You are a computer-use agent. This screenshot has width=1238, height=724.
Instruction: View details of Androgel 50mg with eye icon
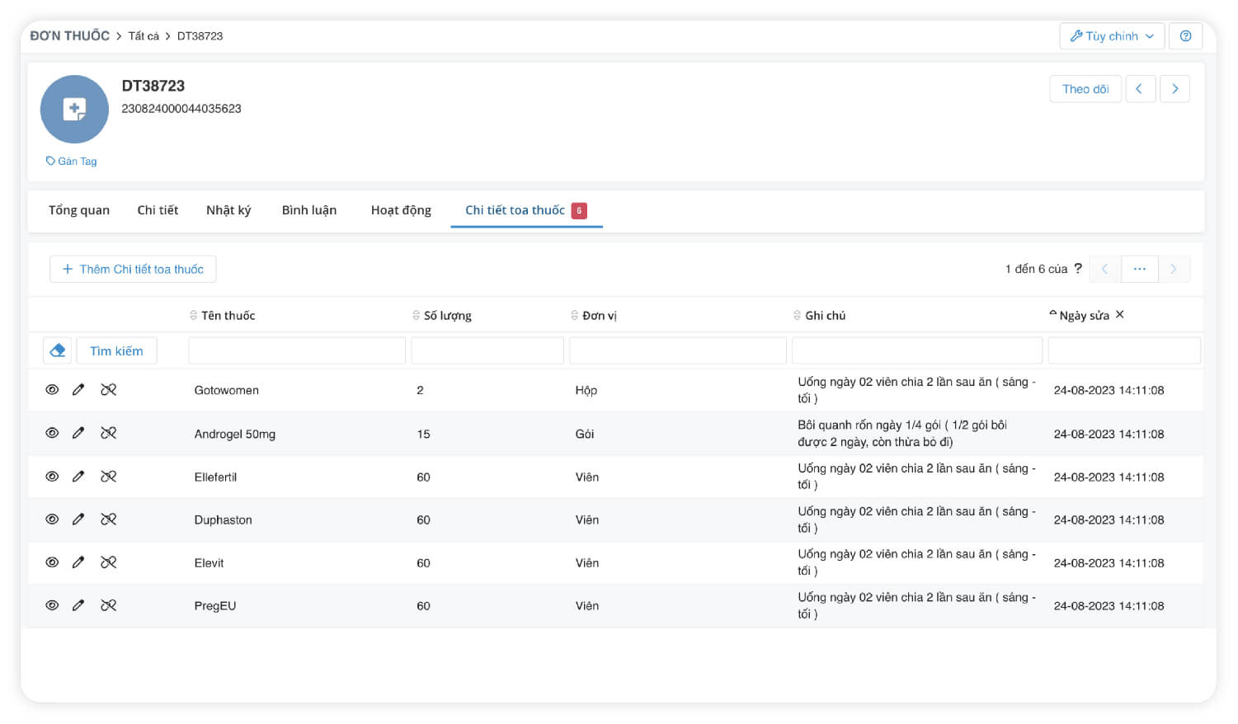pyautogui.click(x=52, y=433)
